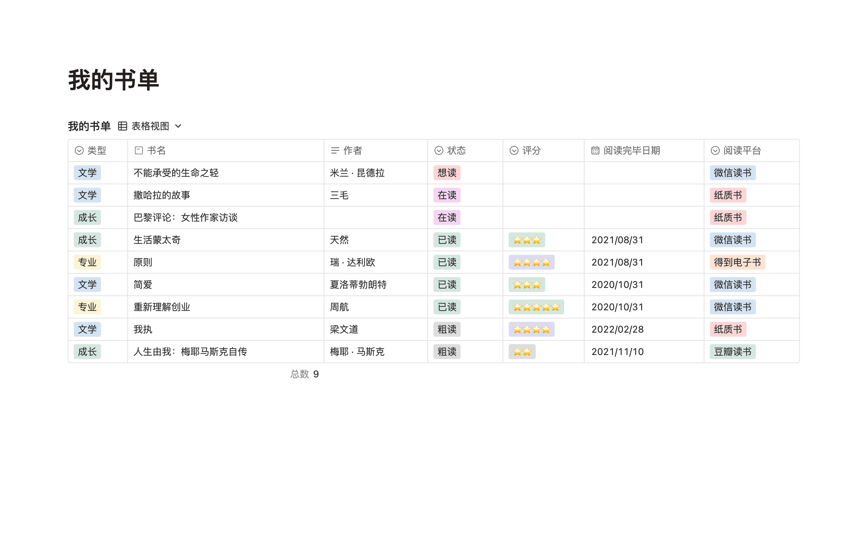
Task: Select the five-star rating for 重新理解创业
Action: click(x=536, y=307)
